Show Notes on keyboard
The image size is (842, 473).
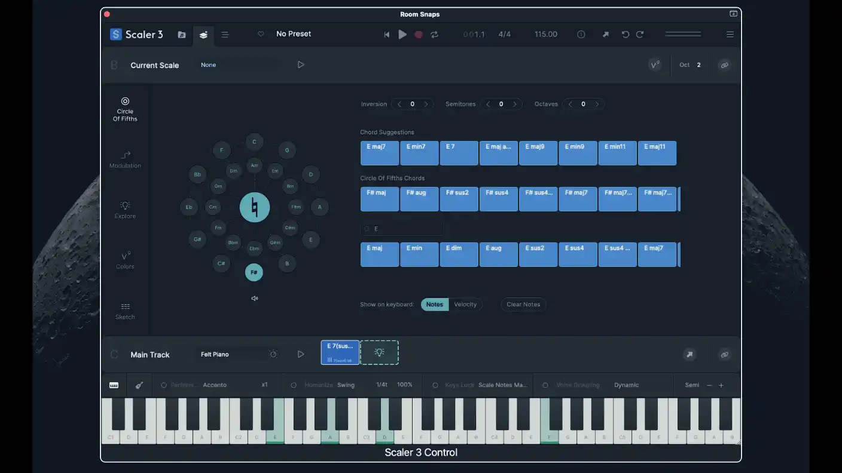(x=435, y=305)
